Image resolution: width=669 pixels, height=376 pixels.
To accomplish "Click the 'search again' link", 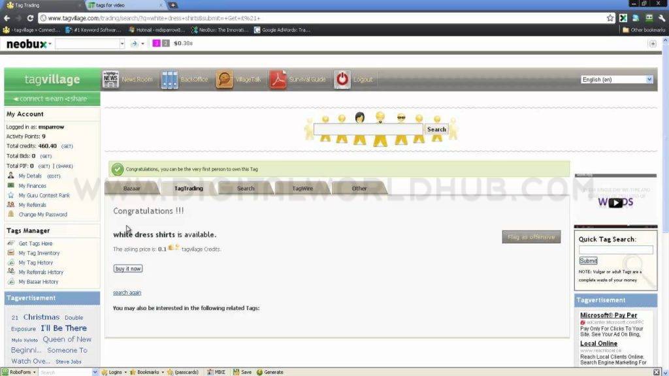I will 127,292.
